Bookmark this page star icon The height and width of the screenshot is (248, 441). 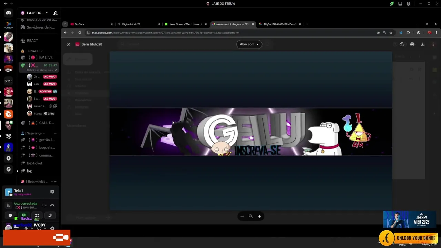click(x=391, y=33)
